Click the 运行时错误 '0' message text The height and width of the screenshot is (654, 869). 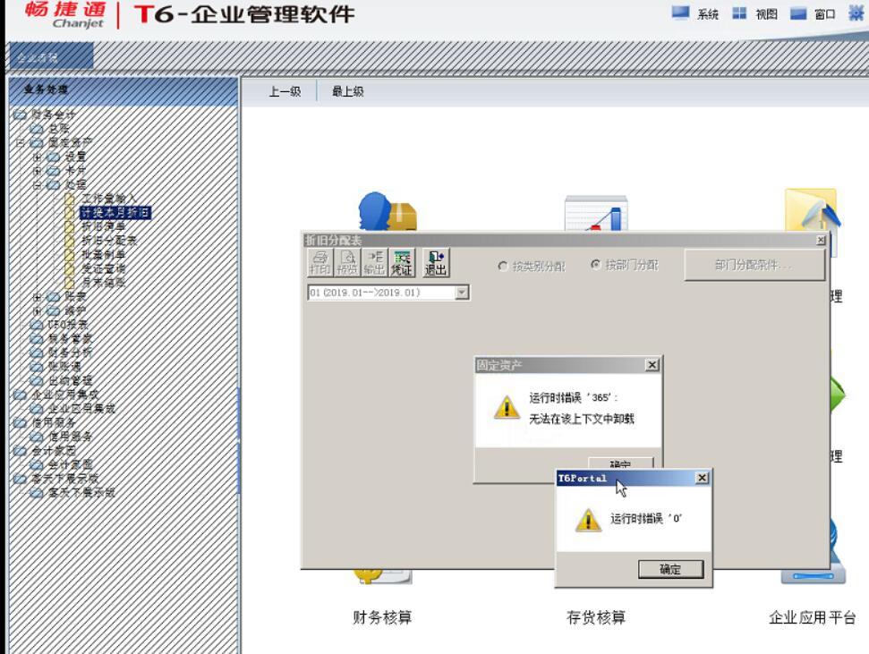coord(646,518)
